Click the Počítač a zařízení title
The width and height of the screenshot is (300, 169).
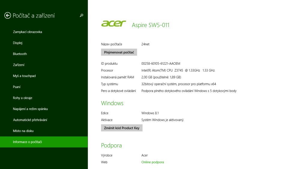[34, 16]
